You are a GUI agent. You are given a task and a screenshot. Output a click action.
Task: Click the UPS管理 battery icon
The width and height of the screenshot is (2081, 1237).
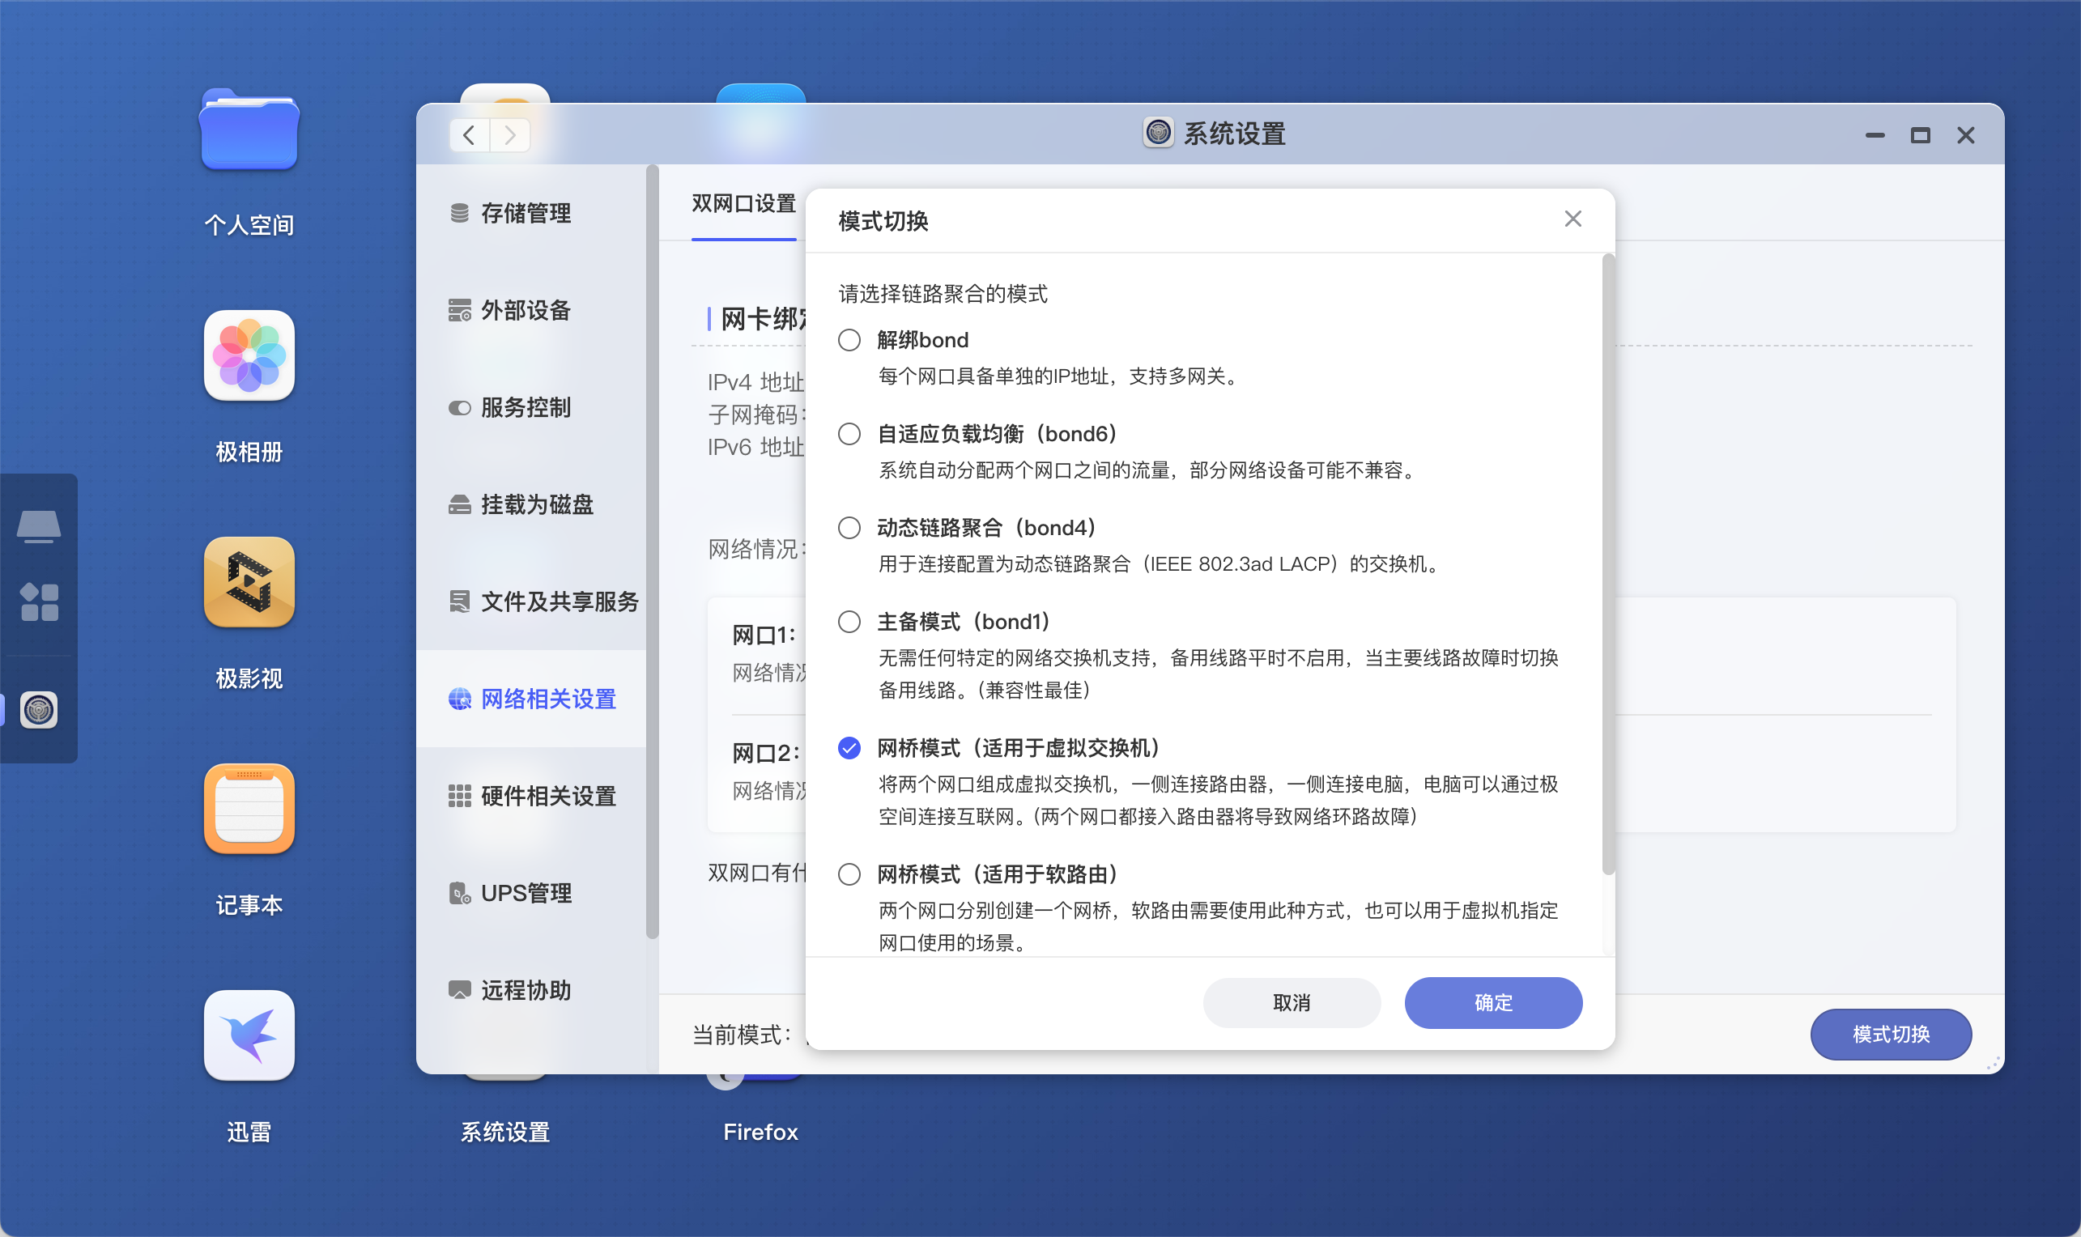(x=459, y=893)
